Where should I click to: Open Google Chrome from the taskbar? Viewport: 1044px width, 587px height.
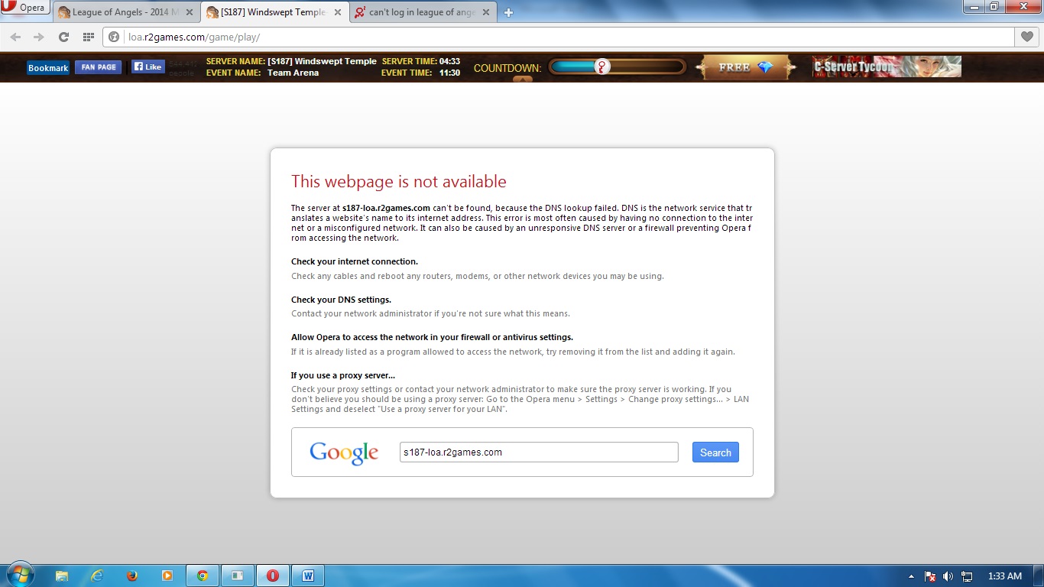[x=203, y=576]
